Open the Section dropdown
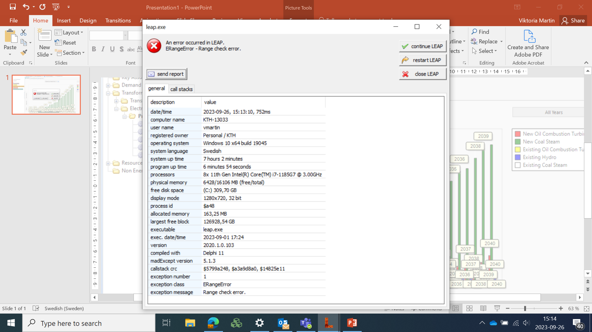The image size is (592, 332). tap(70, 53)
